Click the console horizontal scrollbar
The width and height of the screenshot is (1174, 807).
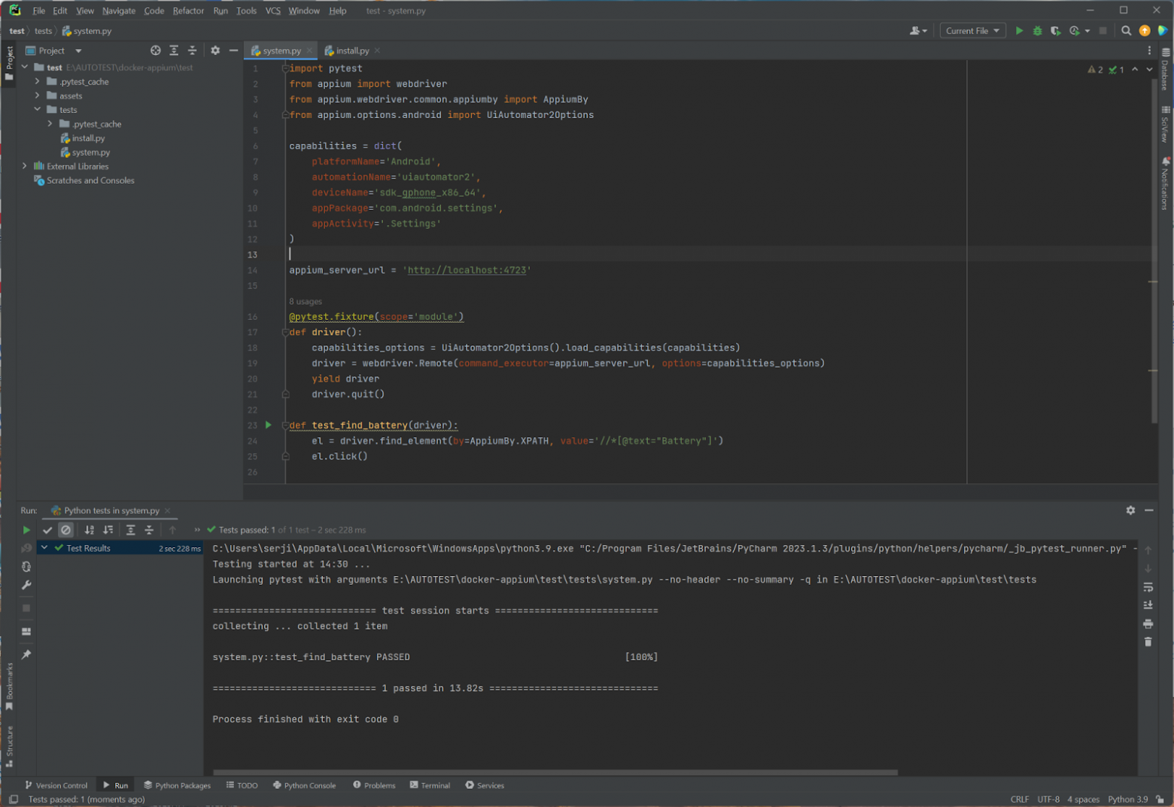coord(555,772)
